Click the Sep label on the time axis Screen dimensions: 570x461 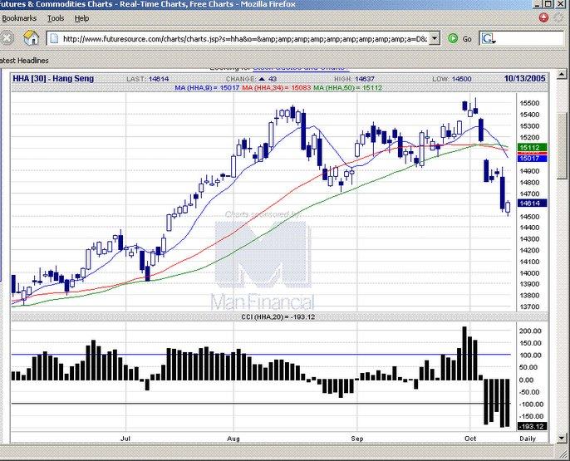point(357,439)
